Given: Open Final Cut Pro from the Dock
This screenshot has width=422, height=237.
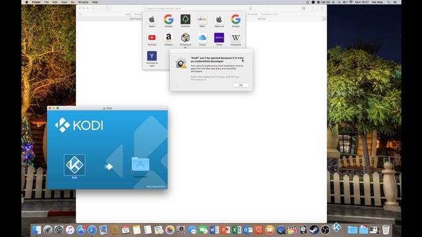Looking at the screenshot, I should tap(291, 230).
